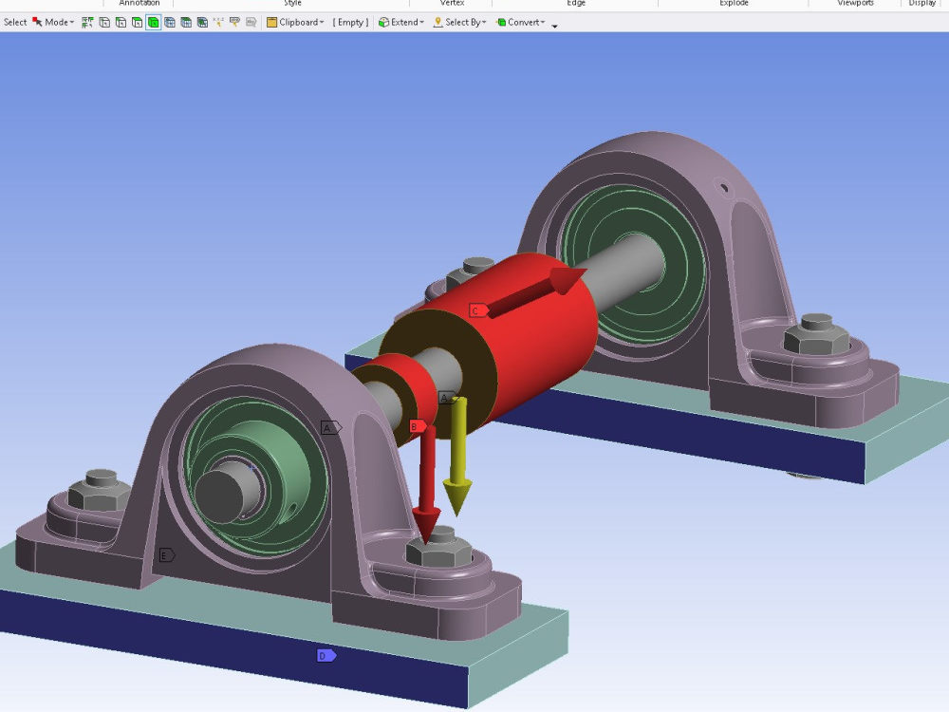Open the Convert selection dropdown

[x=520, y=23]
